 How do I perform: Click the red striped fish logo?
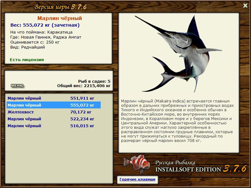pyautogui.click(x=136, y=164)
